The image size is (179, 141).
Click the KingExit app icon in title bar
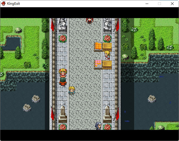pos(4,4)
